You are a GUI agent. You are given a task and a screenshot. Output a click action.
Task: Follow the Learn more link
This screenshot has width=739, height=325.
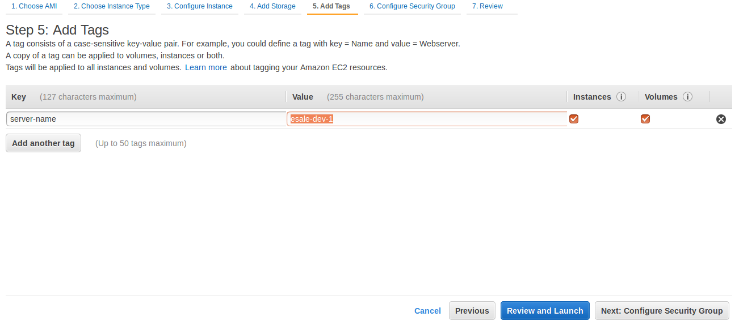coord(206,67)
